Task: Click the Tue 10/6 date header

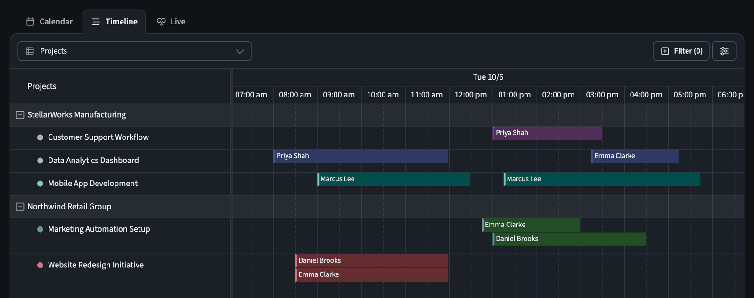Action: click(x=488, y=77)
